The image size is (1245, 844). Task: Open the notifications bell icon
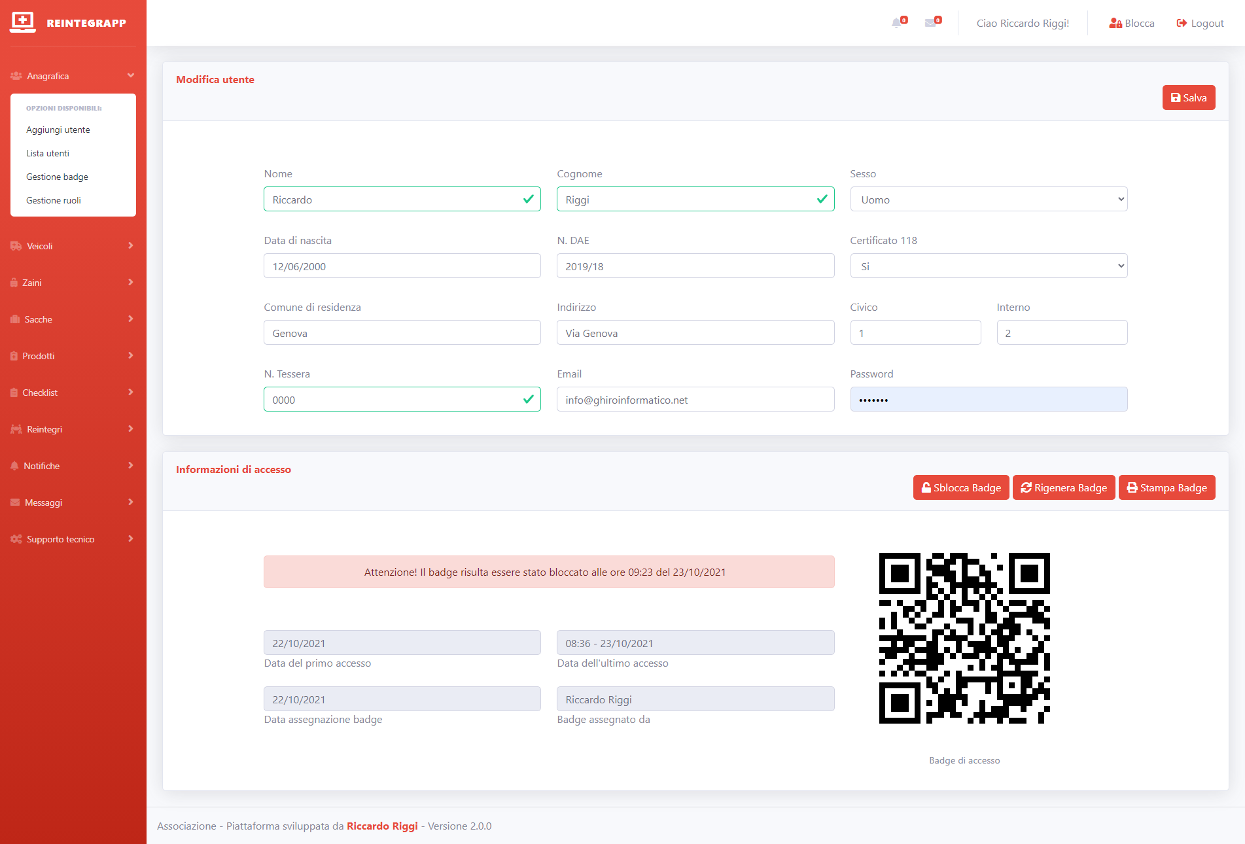click(x=896, y=23)
